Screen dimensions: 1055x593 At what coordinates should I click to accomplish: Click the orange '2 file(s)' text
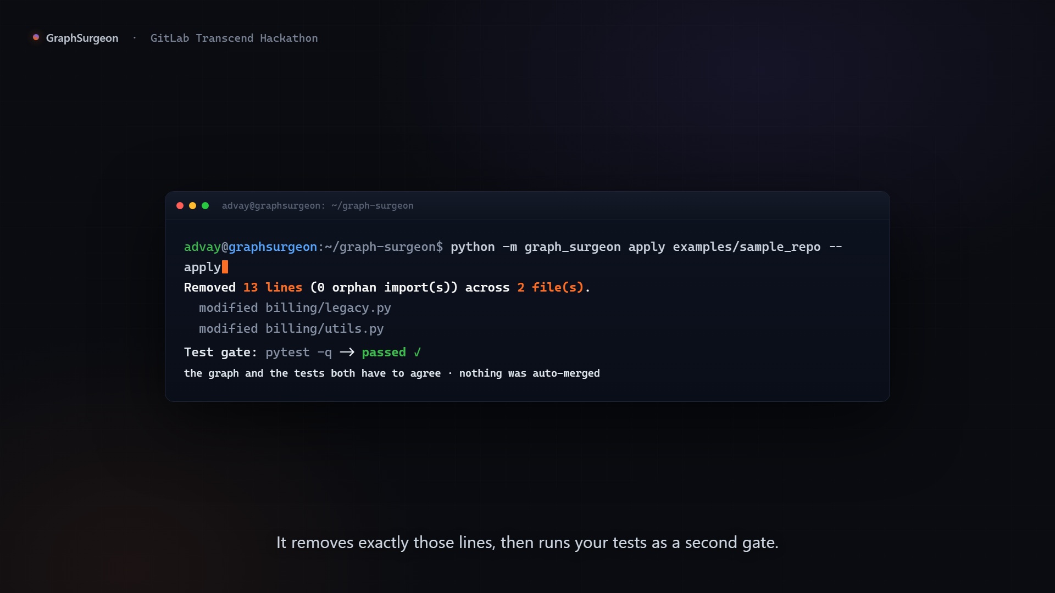(x=550, y=287)
